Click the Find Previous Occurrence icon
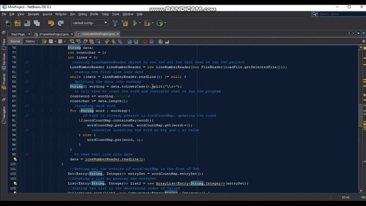 79,42
